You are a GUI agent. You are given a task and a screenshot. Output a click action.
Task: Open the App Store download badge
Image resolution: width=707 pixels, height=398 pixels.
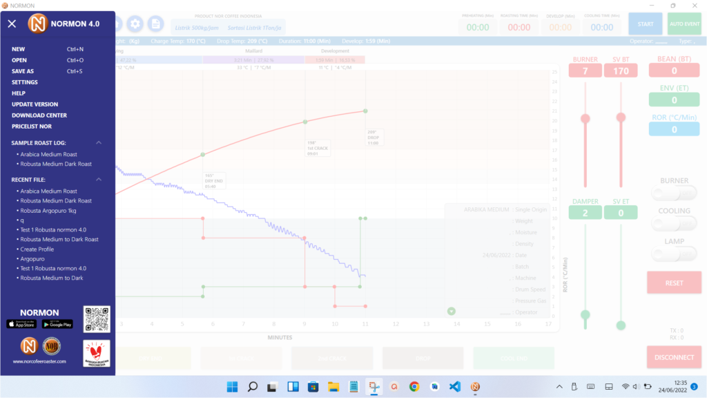[21, 324]
